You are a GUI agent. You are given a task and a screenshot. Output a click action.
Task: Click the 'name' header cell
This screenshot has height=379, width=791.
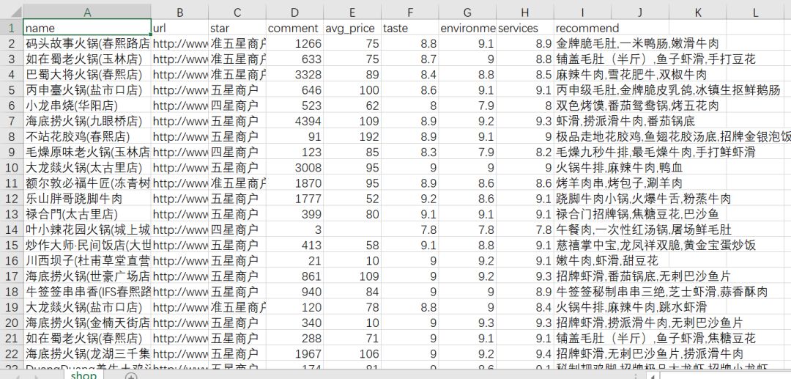tap(87, 28)
